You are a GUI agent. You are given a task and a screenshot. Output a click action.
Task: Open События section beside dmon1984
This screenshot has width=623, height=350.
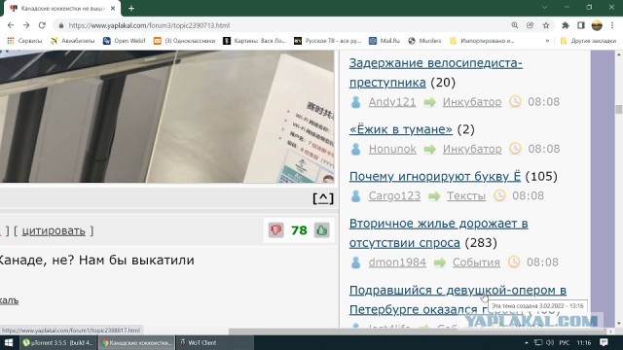click(x=476, y=262)
